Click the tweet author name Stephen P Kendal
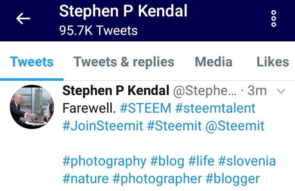 (x=116, y=91)
